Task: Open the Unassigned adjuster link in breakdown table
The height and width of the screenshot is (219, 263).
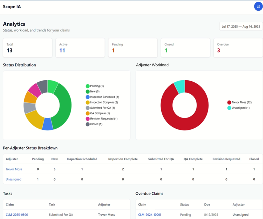Action: tap(13, 179)
